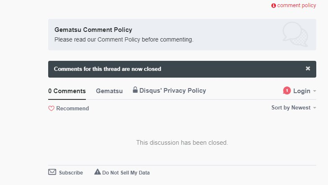Screen dimensions: 328x185
Task: Click the Login button text
Action: pyautogui.click(x=302, y=91)
